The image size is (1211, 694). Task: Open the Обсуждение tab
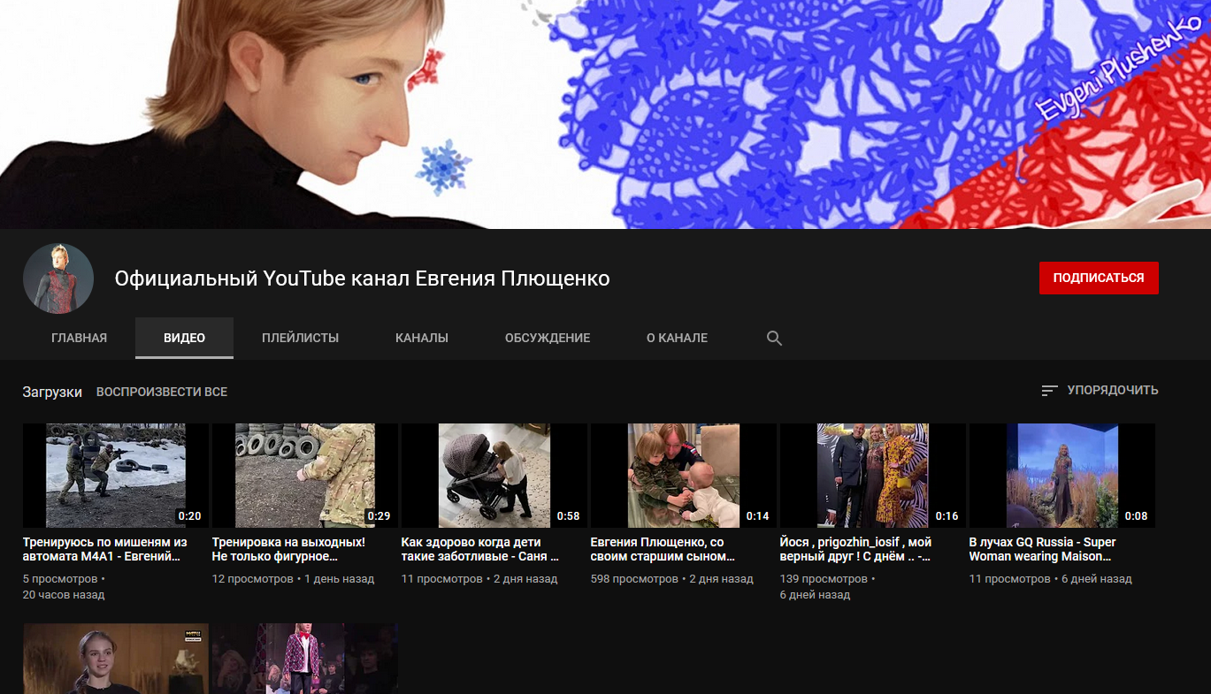(547, 338)
